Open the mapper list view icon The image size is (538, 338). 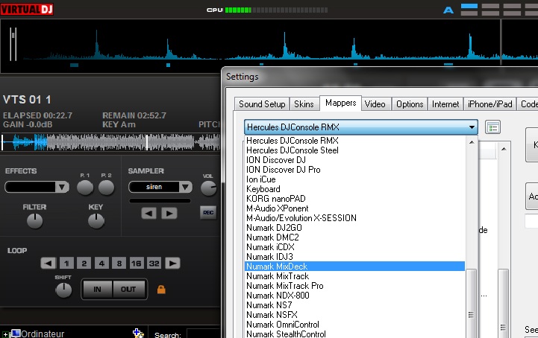click(492, 127)
